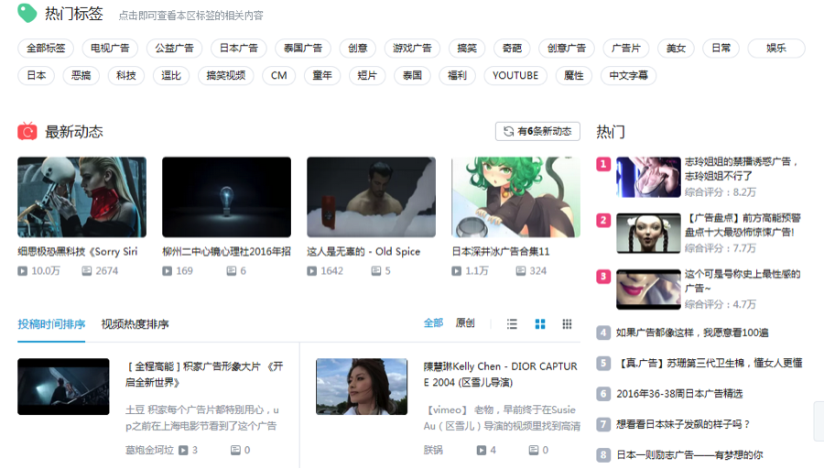Select the 泰国 tag
Viewport: 824px width, 469px height.
(412, 75)
